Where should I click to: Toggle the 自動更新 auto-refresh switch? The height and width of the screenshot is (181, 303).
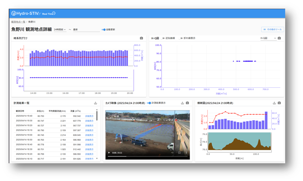click(104, 30)
